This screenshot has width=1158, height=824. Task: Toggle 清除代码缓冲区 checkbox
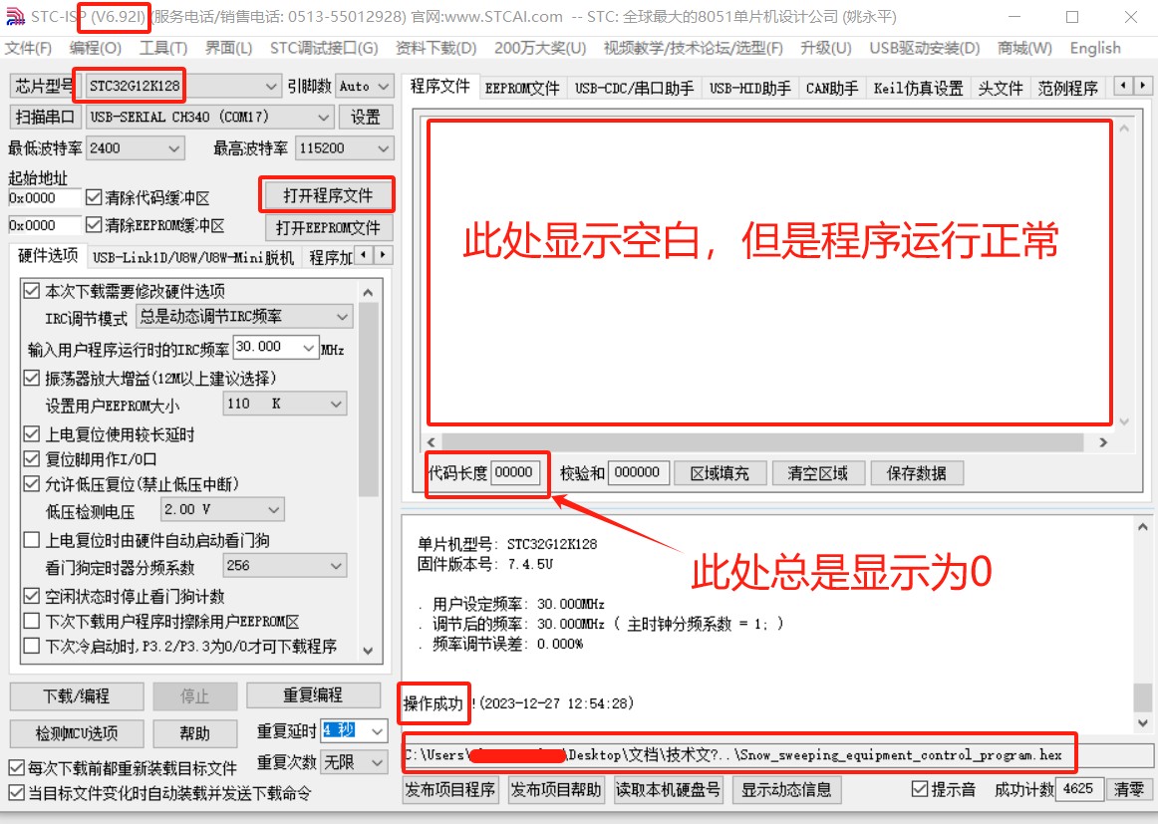93,197
